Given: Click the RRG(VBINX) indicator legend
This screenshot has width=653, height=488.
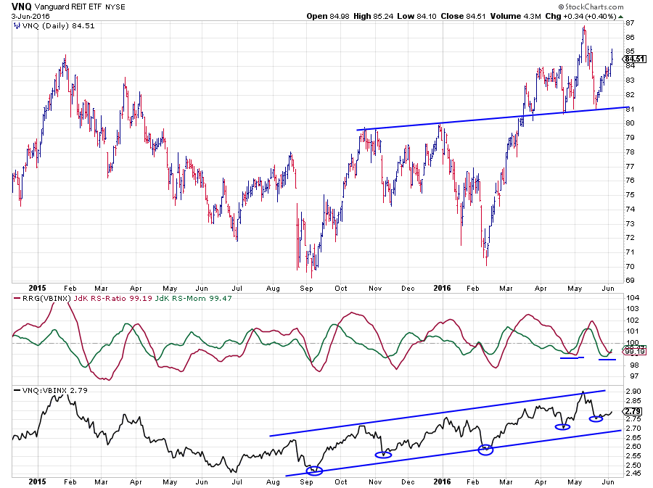Looking at the screenshot, I should (x=46, y=298).
